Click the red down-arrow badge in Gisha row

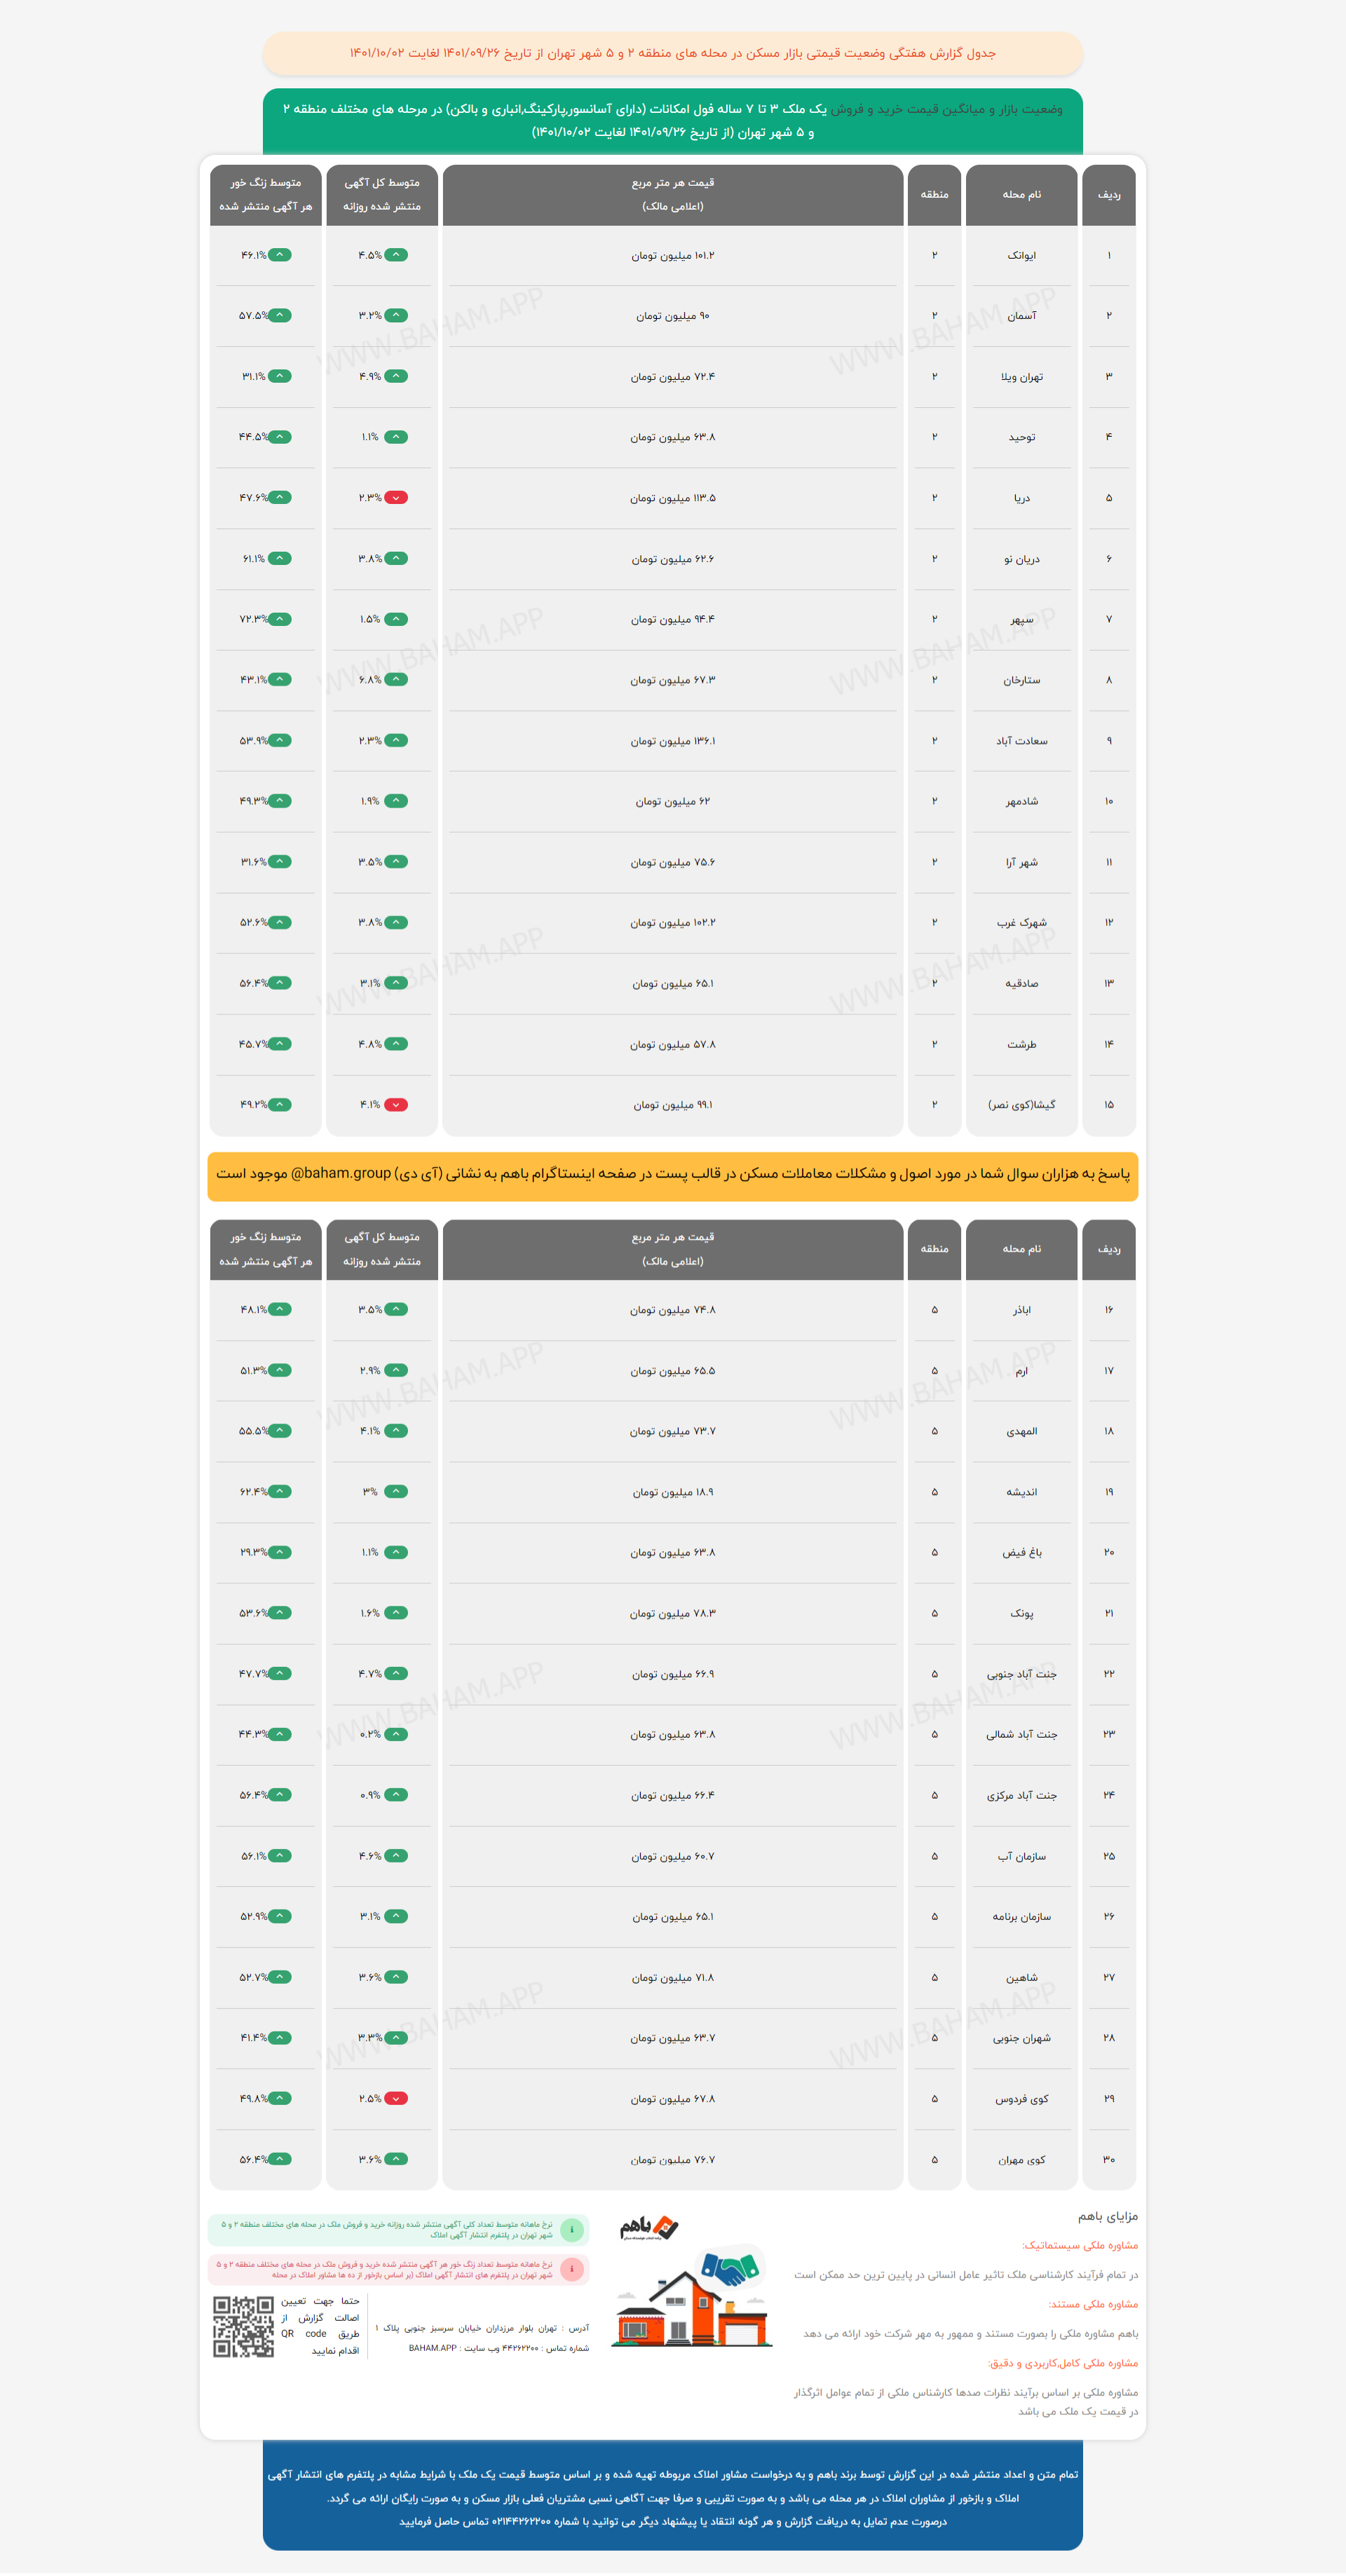396,1104
